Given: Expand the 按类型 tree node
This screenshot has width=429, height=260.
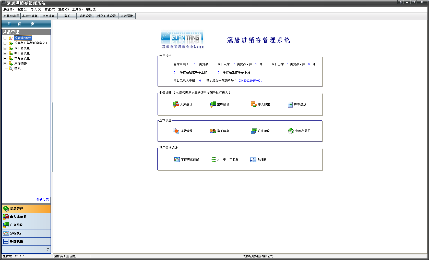Looking at the screenshot, I should 5,43.
